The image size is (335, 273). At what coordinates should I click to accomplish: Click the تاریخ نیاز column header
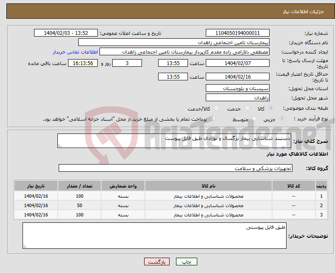tap(36, 186)
